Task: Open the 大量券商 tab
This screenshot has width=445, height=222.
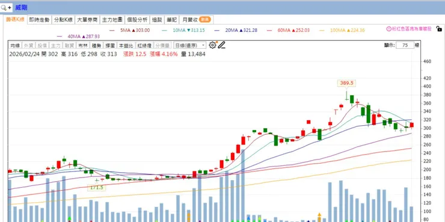Action: (87, 20)
